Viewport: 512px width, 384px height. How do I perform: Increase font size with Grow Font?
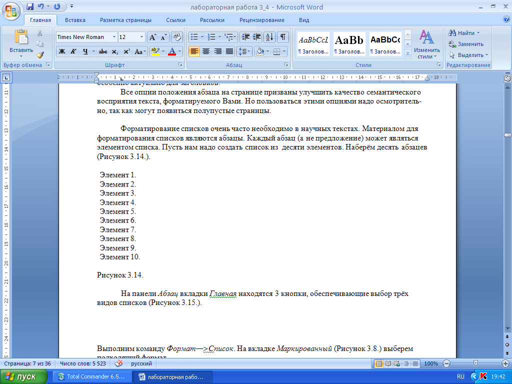point(152,37)
